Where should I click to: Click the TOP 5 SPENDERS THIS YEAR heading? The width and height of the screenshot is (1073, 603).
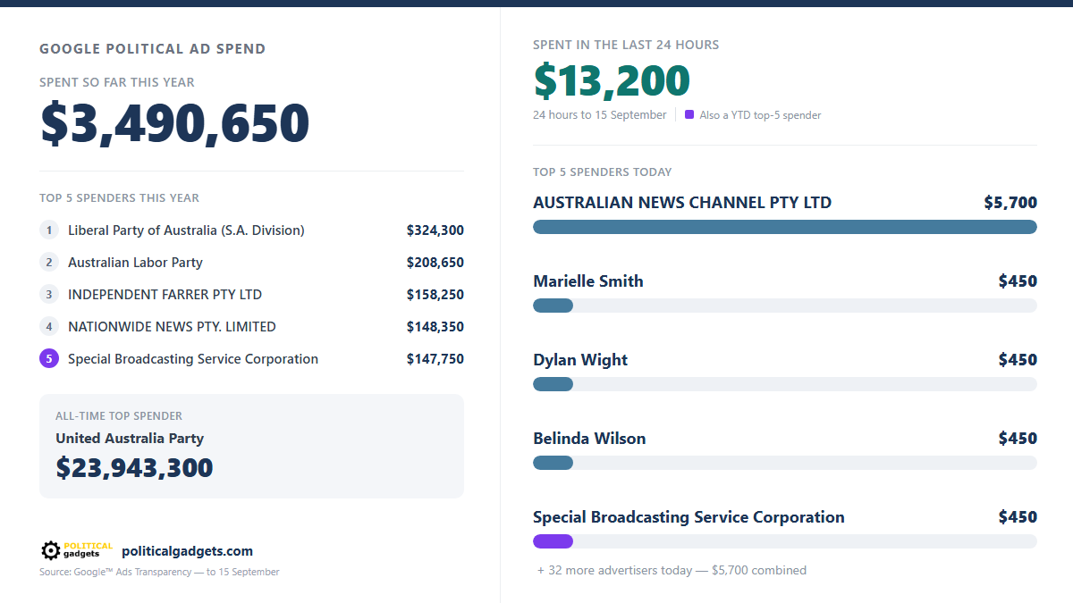(119, 198)
